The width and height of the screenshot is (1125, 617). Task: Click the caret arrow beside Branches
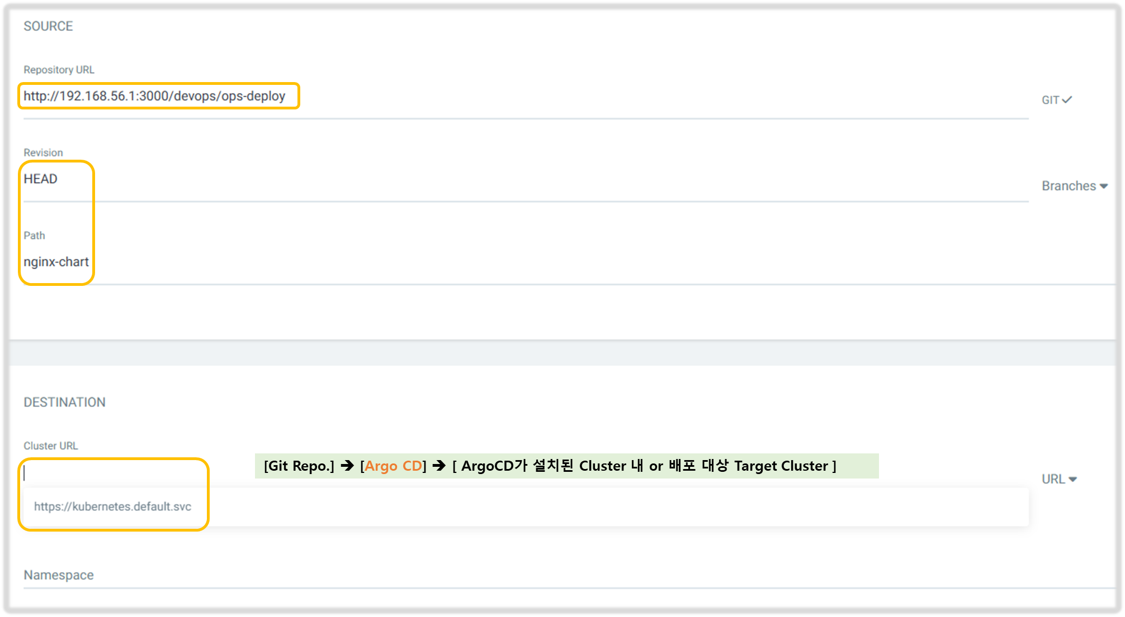point(1103,186)
